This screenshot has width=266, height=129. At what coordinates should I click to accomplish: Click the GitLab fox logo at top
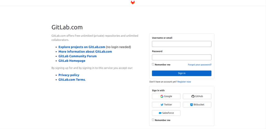(x=133, y=3)
